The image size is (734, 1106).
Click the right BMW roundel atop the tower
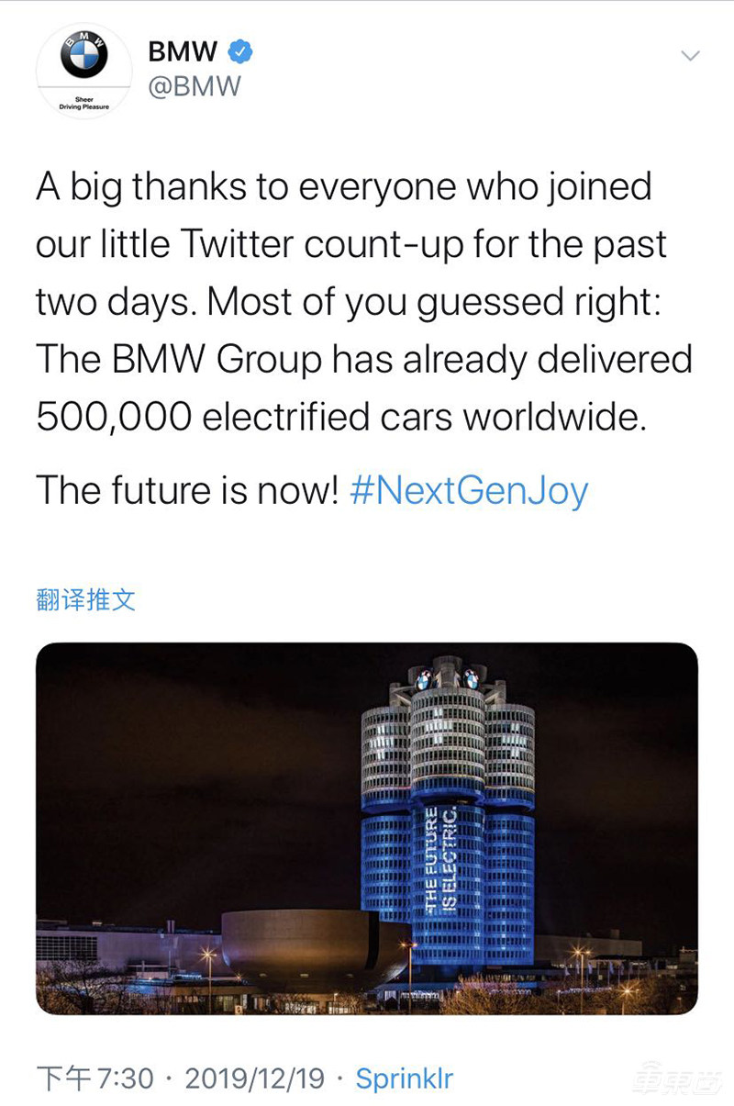tap(472, 680)
